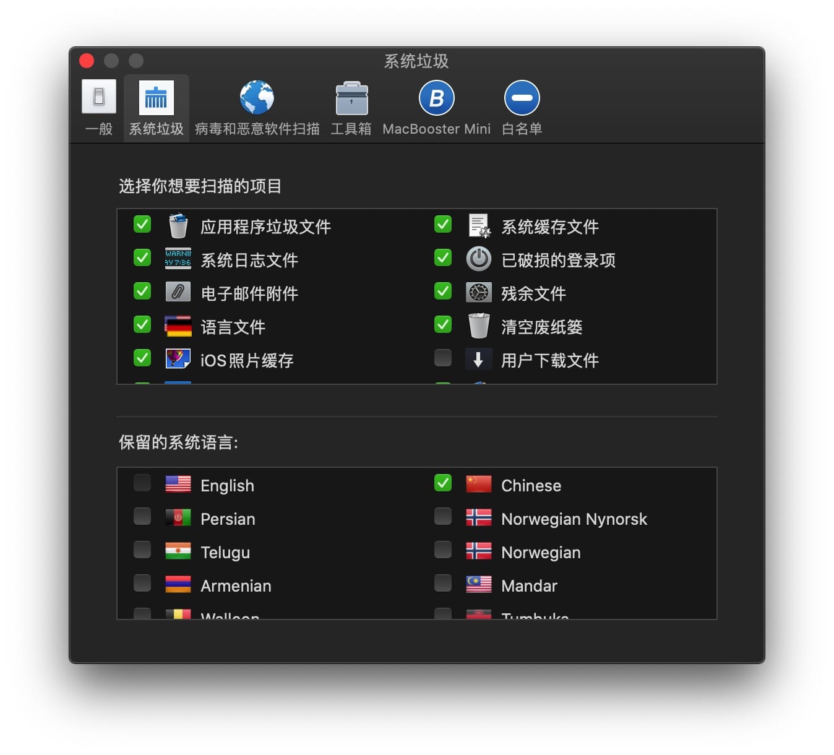The image size is (834, 755).
Task: Select the Armenian language label
Action: tap(236, 586)
